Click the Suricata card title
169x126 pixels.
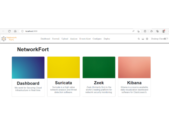coord(63,83)
